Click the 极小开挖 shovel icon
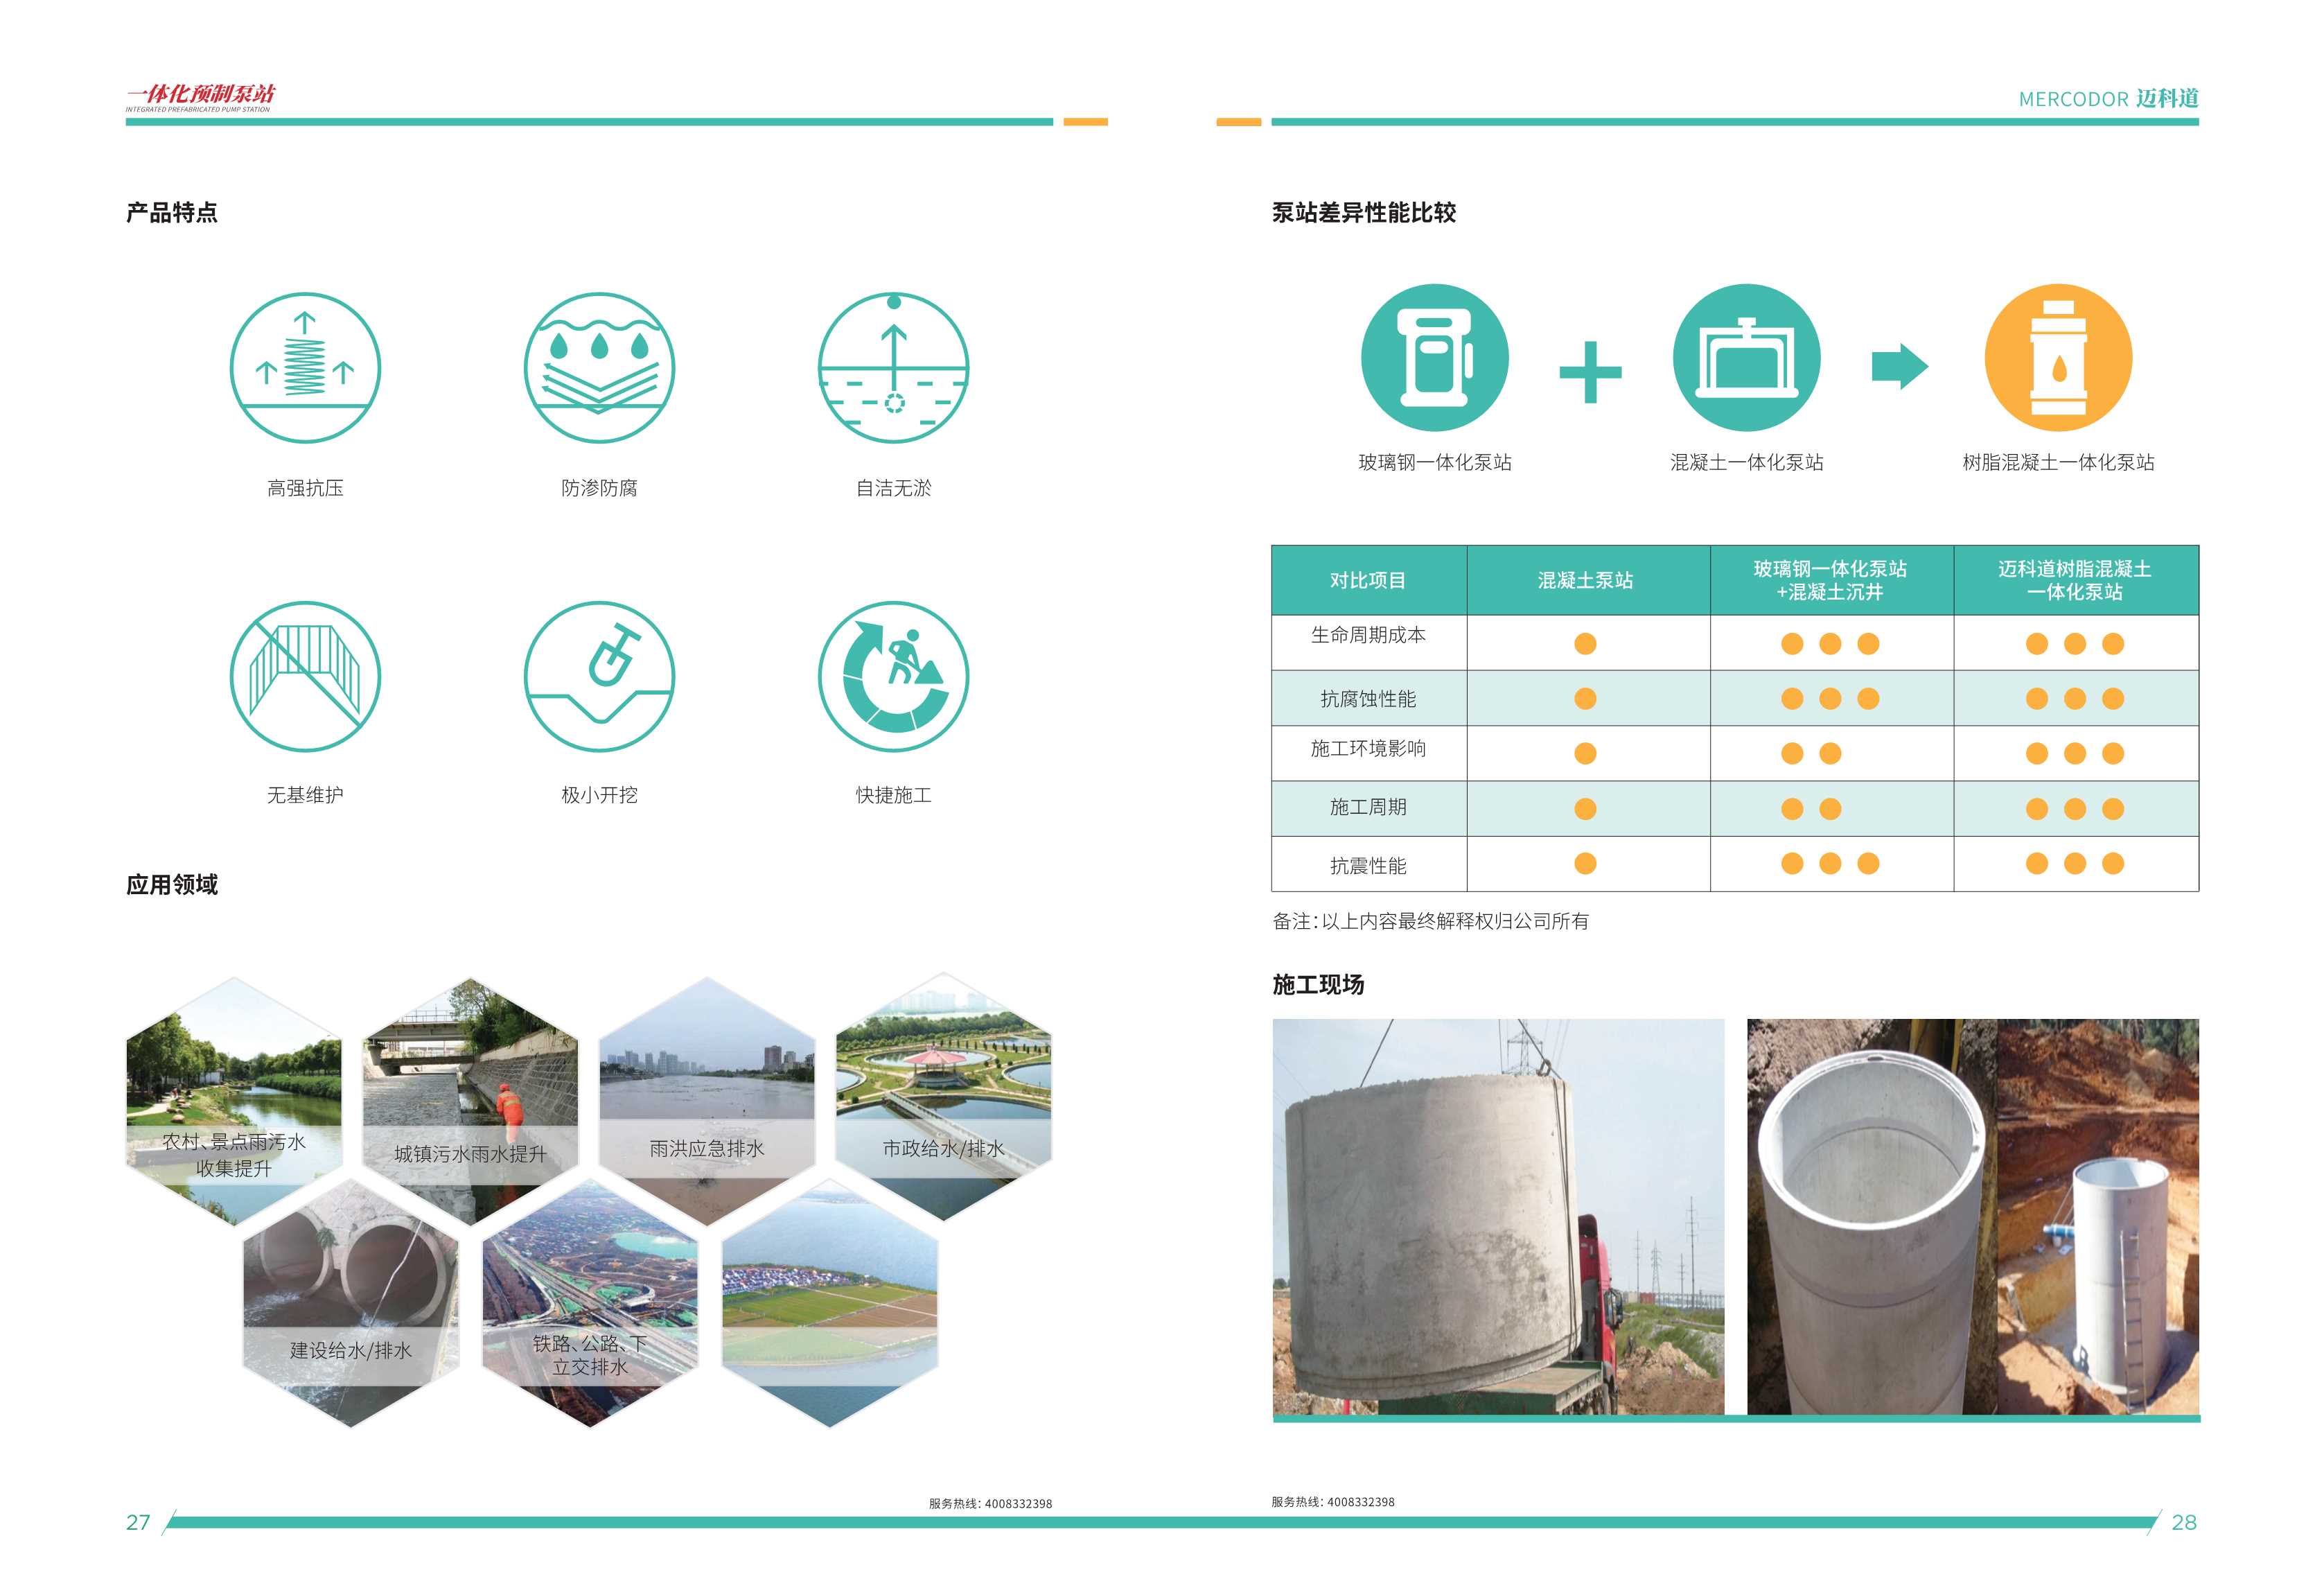The width and height of the screenshot is (2324, 1588). coord(599,677)
